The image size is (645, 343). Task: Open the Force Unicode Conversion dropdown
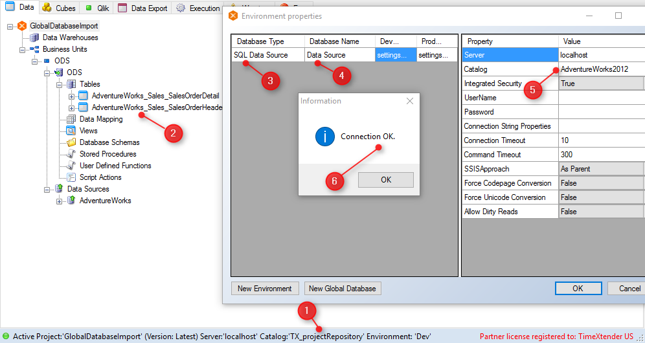[602, 197]
